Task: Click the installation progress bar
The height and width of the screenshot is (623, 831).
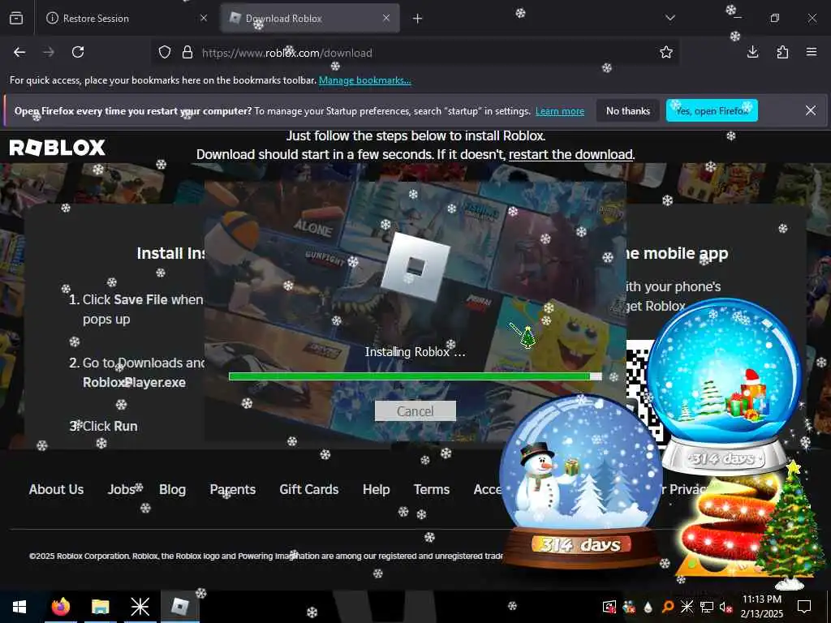Action: tap(415, 376)
